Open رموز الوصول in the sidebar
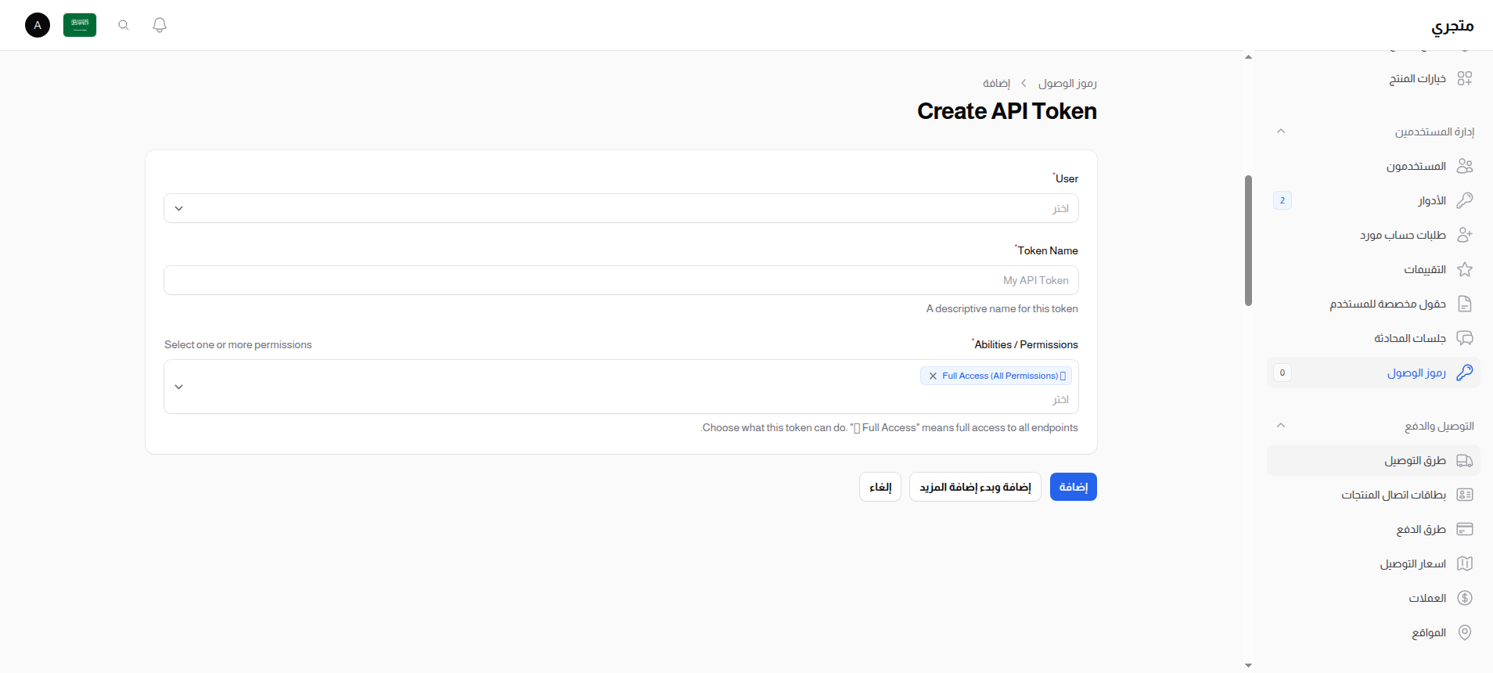The image size is (1493, 673). (x=1416, y=372)
